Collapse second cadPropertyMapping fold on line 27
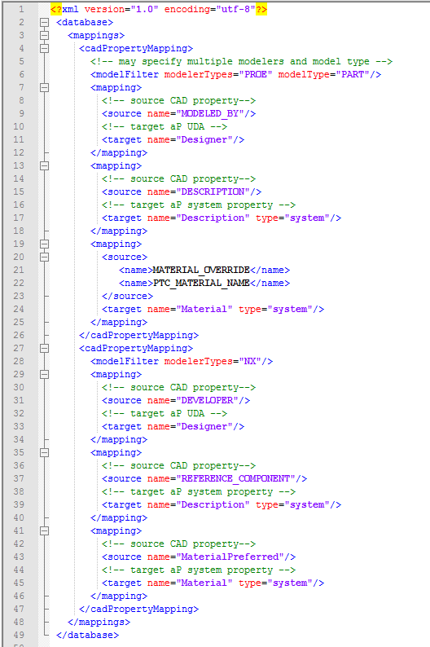The height and width of the screenshot is (647, 430). point(44,348)
